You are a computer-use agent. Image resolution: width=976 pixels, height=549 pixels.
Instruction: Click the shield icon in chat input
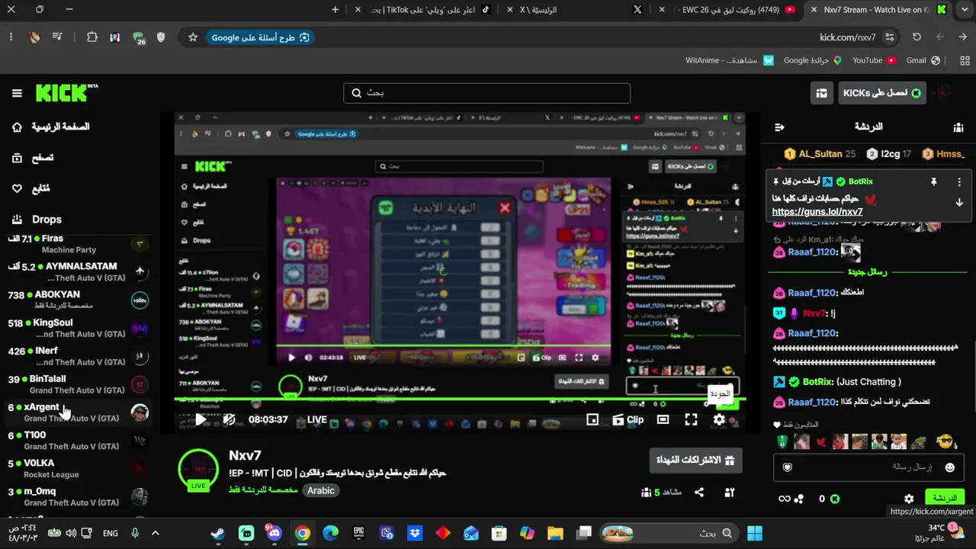[788, 467]
